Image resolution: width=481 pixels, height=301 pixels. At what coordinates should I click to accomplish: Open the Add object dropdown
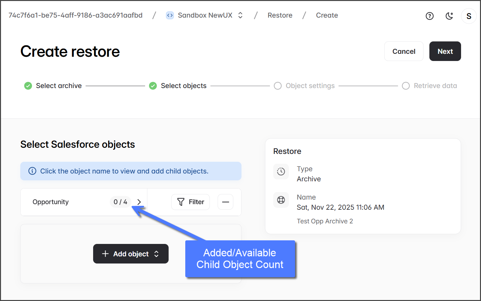(131, 254)
